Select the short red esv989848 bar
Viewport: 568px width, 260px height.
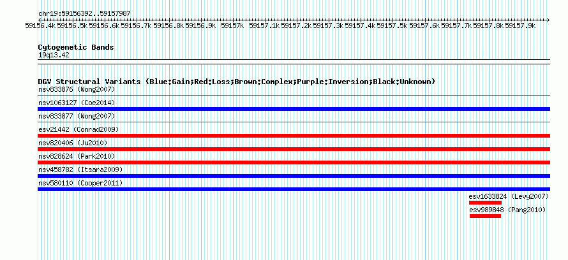click(486, 216)
